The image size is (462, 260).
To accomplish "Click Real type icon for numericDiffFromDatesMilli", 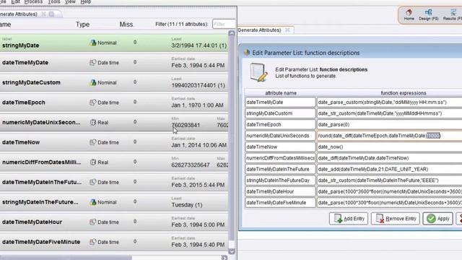I will coord(93,162).
